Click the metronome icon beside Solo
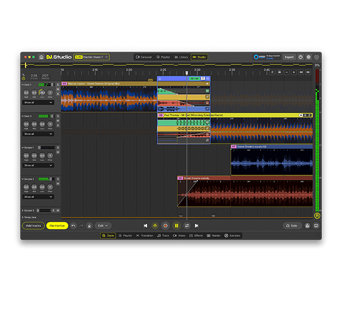 click(x=308, y=226)
